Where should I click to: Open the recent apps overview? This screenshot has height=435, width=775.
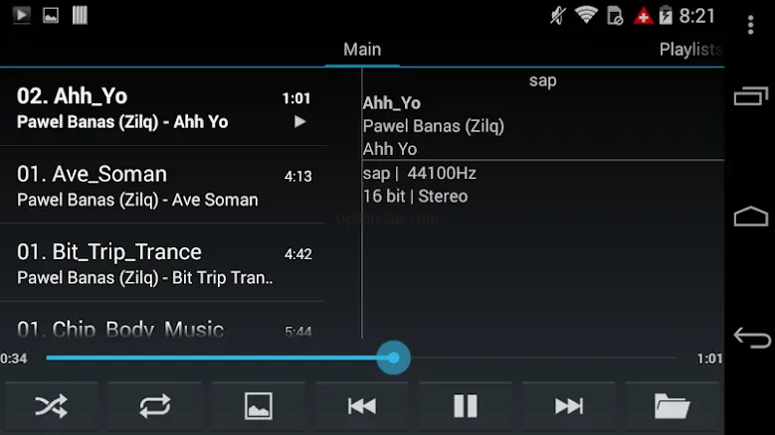pyautogui.click(x=751, y=95)
